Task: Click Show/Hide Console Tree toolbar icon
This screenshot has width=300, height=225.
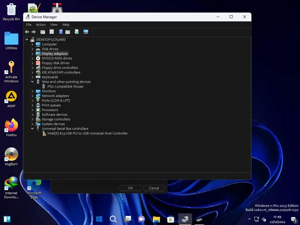Action: tap(43, 32)
